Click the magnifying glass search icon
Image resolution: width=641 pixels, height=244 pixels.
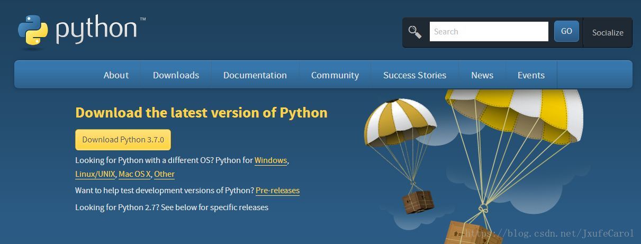(415, 32)
